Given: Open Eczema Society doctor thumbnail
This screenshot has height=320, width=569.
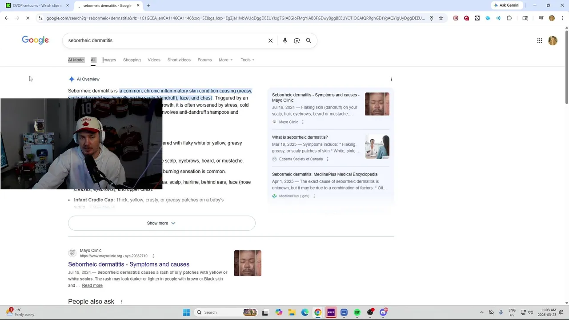Looking at the screenshot, I should coord(377,147).
